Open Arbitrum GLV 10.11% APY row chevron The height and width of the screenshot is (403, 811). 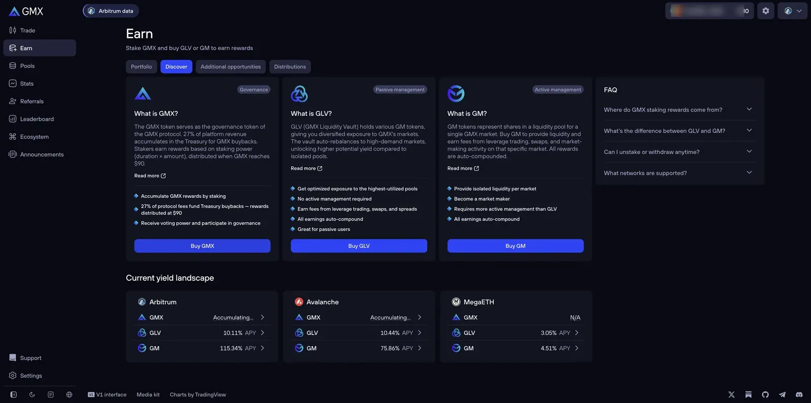[263, 333]
